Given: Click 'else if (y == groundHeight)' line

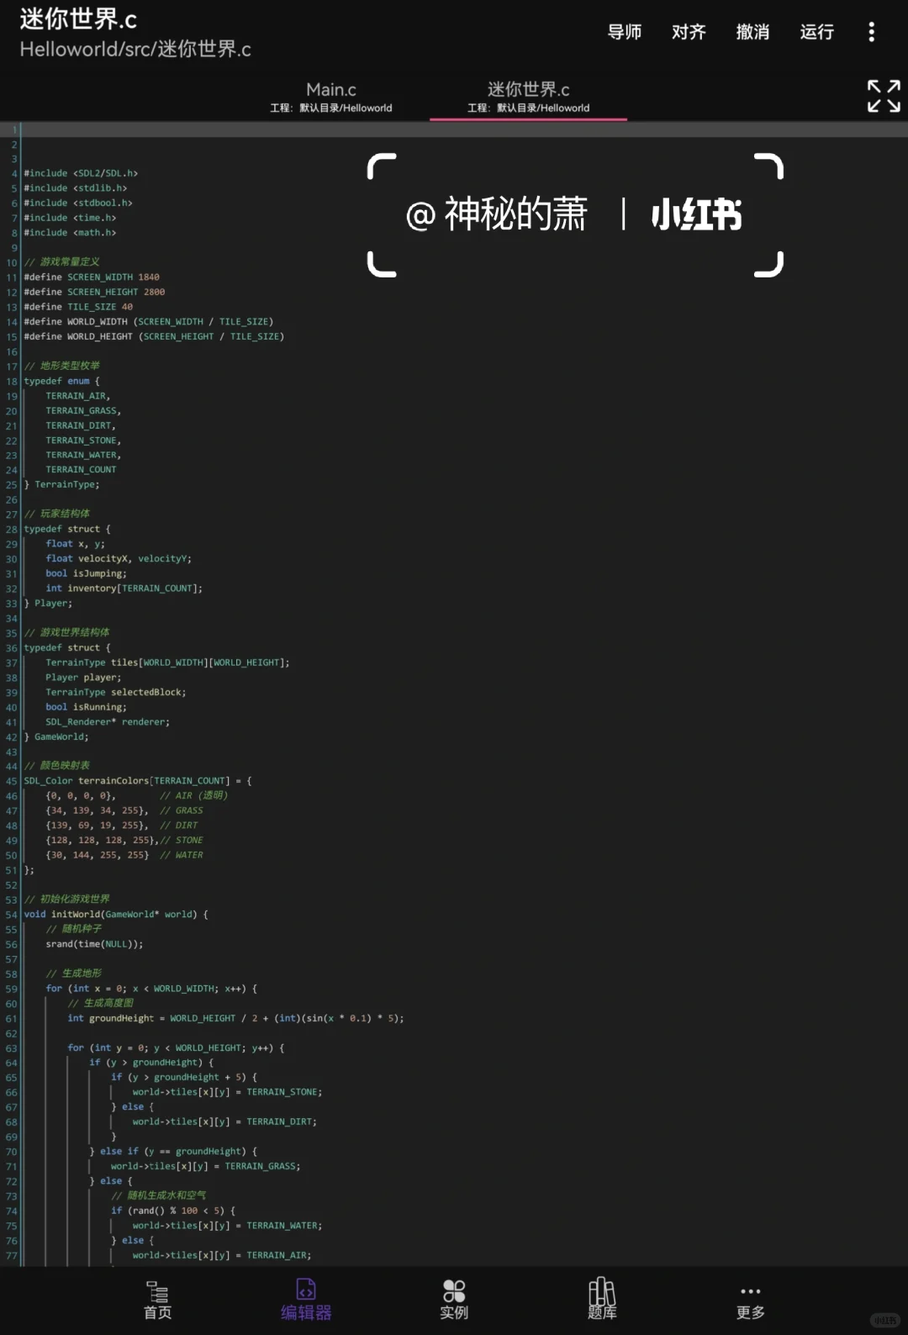Looking at the screenshot, I should pos(173,1152).
